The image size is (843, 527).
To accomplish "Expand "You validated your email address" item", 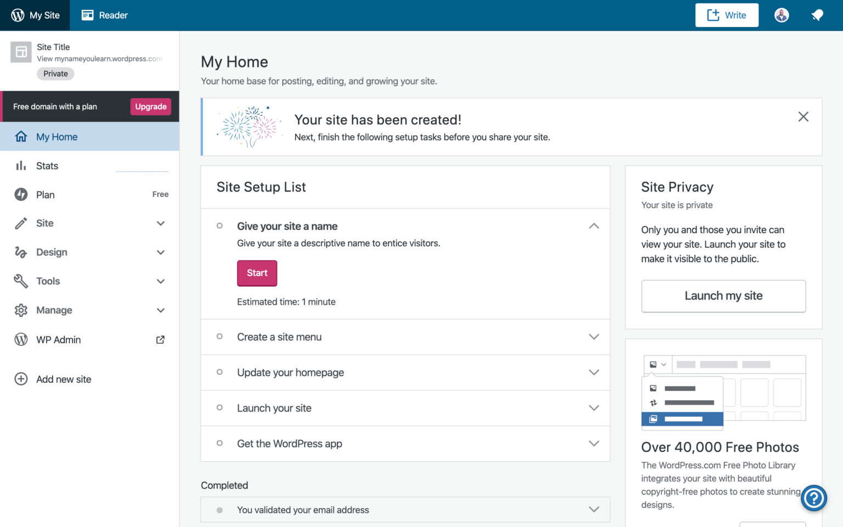I will [594, 509].
